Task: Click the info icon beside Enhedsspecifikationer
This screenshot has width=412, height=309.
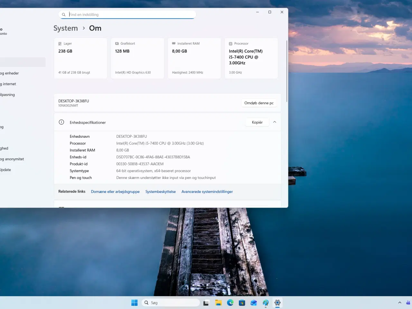Action: pyautogui.click(x=61, y=122)
